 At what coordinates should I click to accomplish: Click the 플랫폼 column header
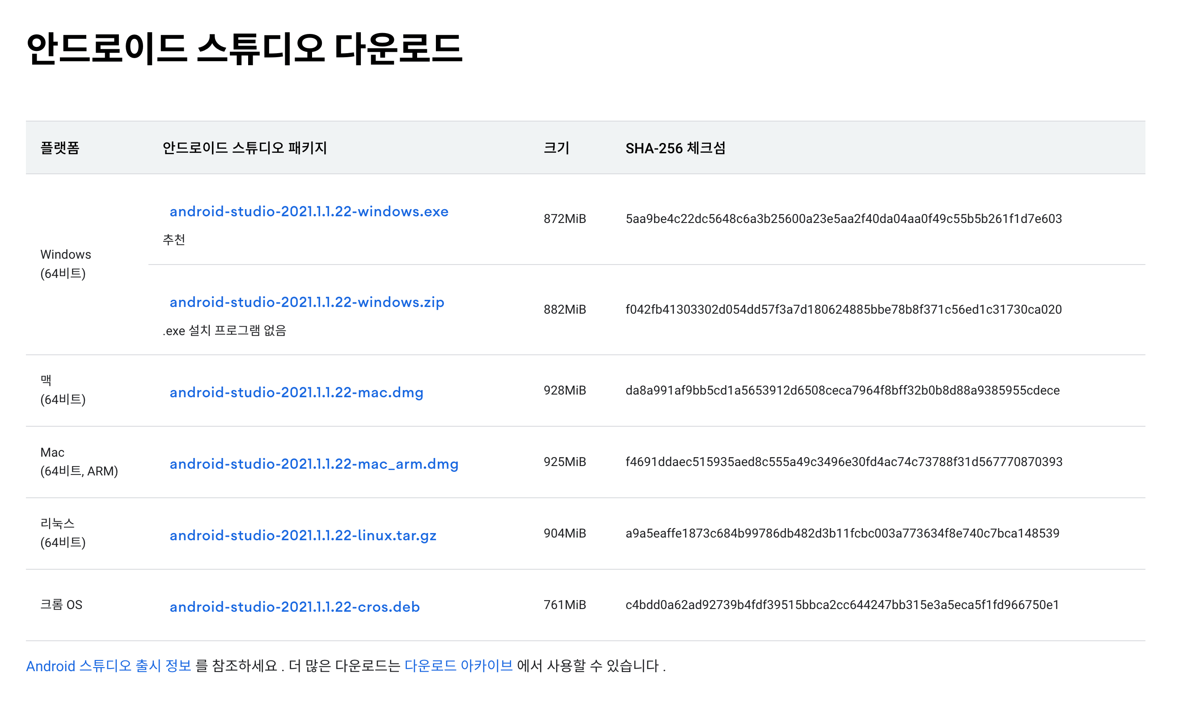pos(59,148)
